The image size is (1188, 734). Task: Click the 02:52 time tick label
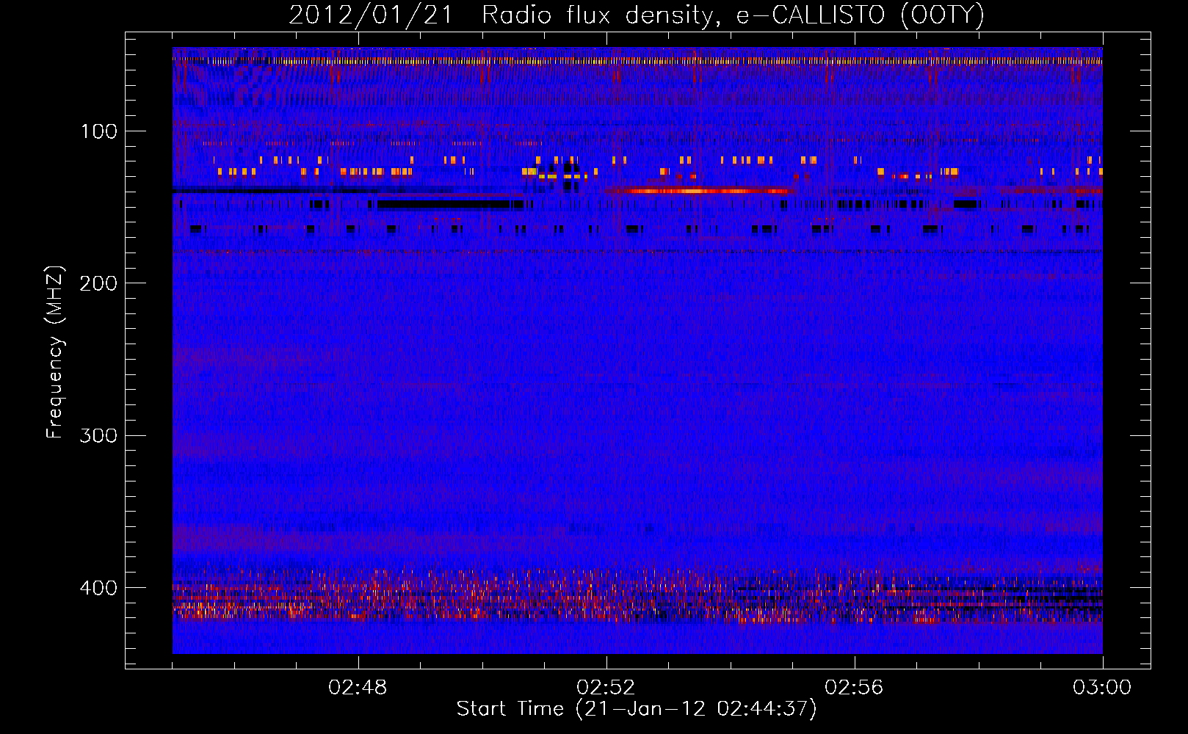point(606,688)
